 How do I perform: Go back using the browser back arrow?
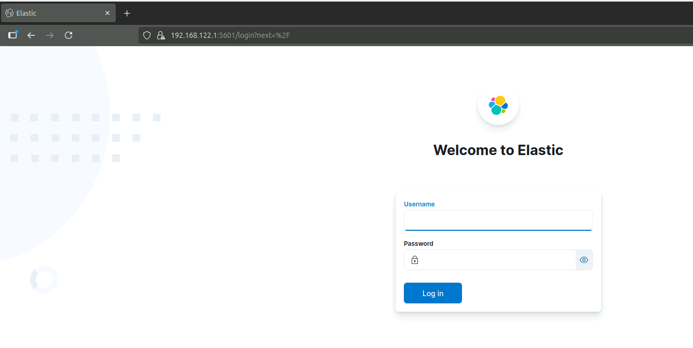31,35
